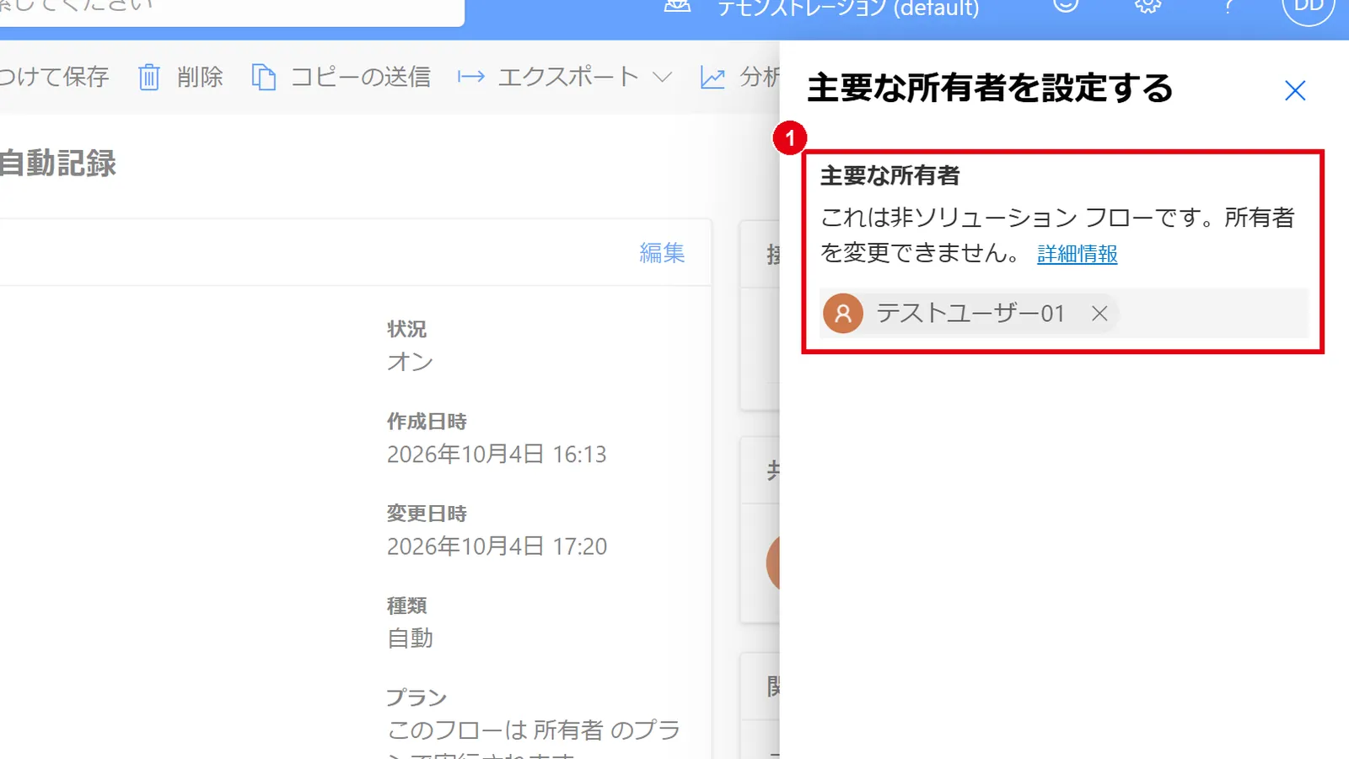Remove テストユーザー01 from owner field

[1099, 314]
